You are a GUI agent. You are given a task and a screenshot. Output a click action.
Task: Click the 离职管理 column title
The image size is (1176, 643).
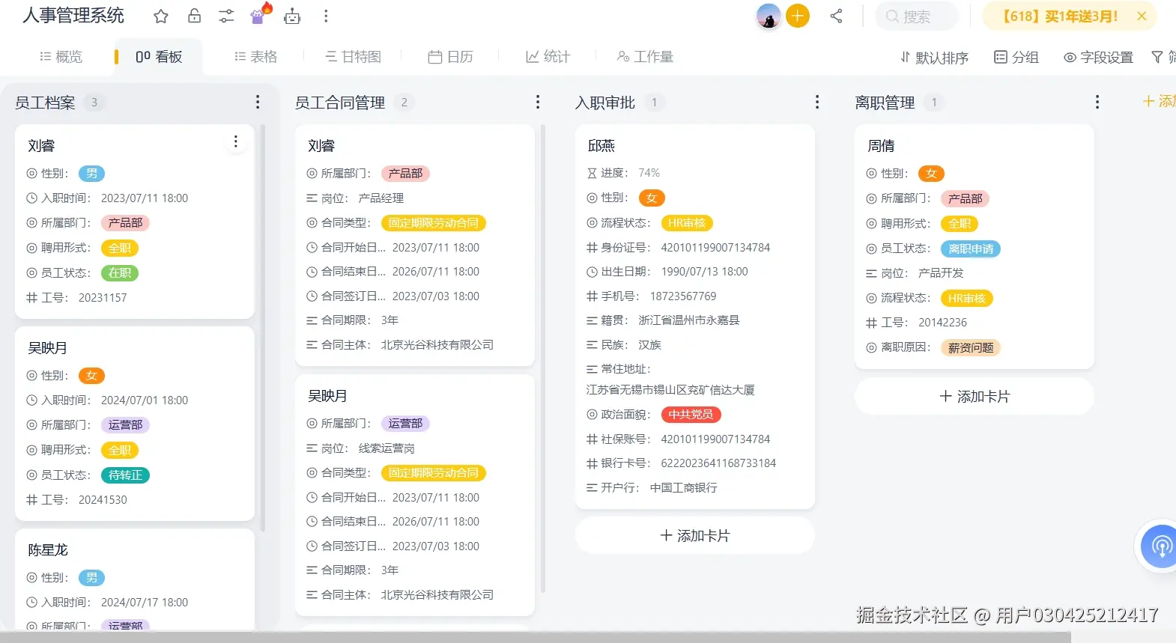point(885,103)
